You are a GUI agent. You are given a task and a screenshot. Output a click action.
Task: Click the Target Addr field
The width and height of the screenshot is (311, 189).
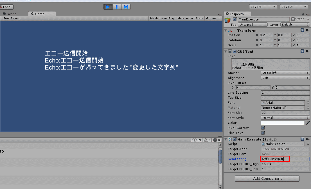tap(285, 149)
